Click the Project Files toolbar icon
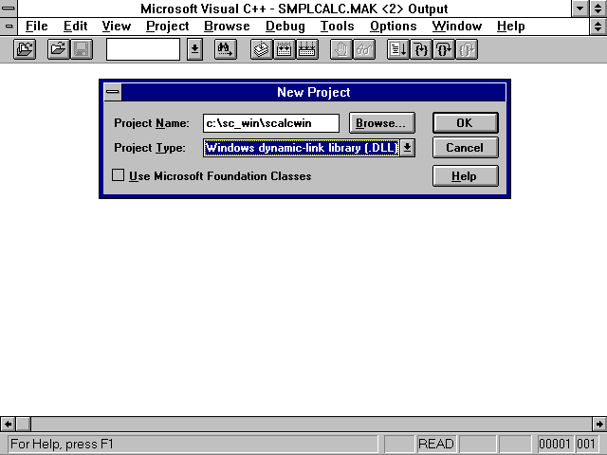The width and height of the screenshot is (607, 455). (26, 49)
